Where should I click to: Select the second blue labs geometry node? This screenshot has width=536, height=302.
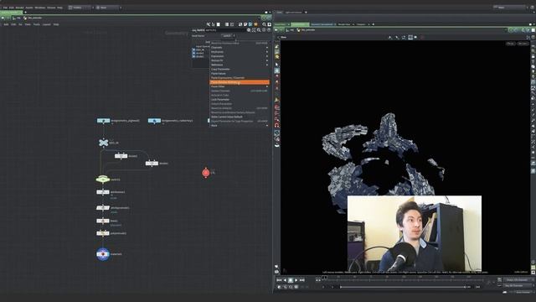(154, 121)
